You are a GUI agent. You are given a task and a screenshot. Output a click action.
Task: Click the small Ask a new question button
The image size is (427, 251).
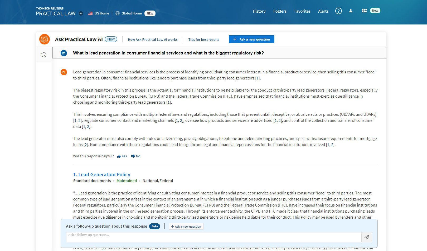point(186,227)
